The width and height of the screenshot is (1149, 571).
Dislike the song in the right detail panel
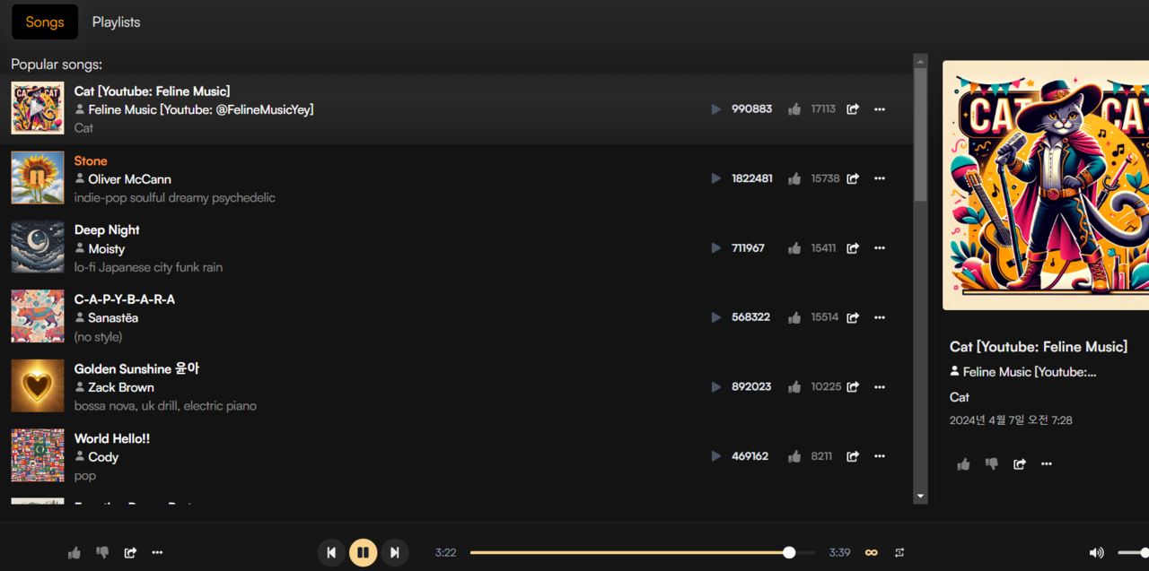(x=992, y=463)
